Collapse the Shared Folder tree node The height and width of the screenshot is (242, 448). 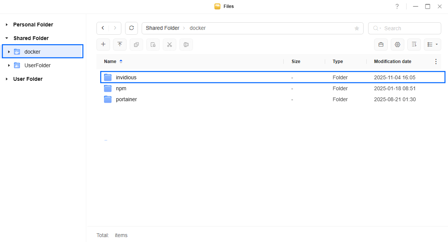(x=6, y=38)
